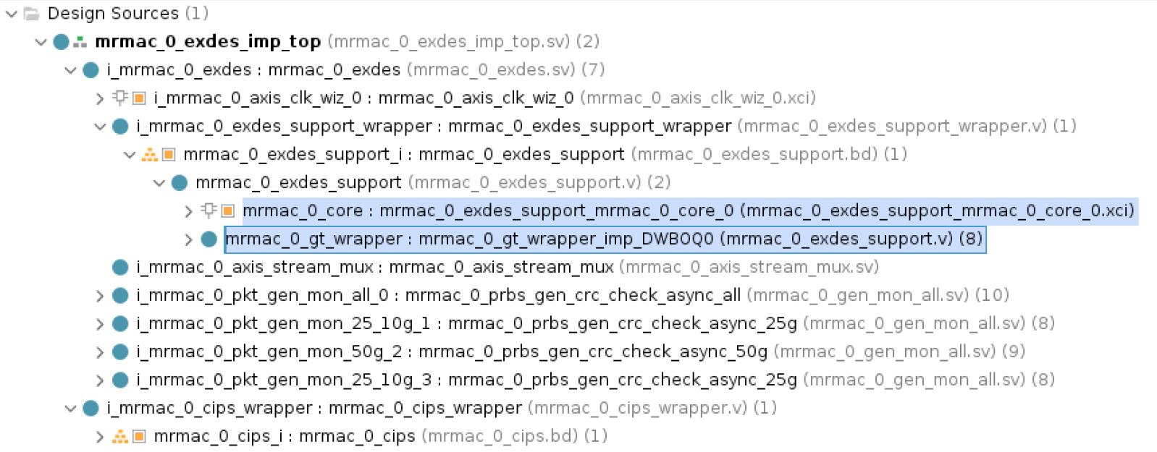Viewport: 1157px width, 452px height.
Task: Select the mrmac_0_core tree row
Action: coord(688,210)
